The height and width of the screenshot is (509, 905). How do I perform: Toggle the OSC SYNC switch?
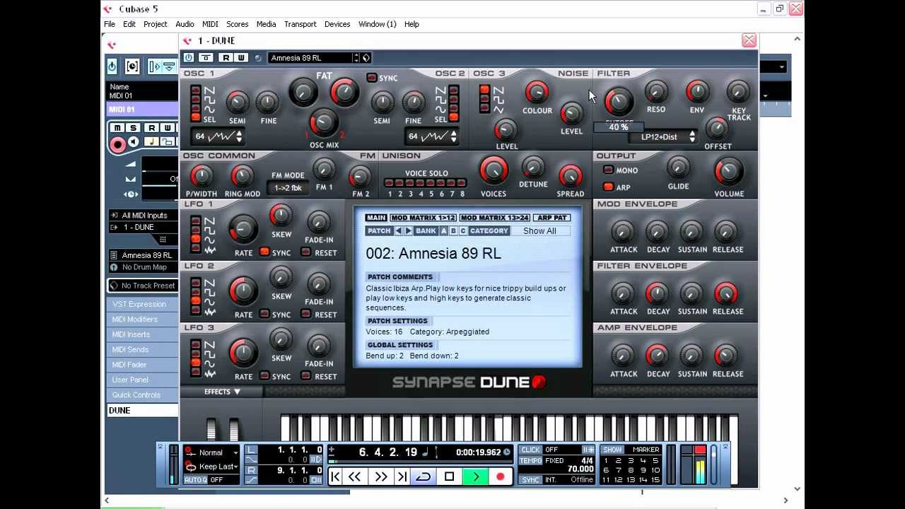click(371, 78)
